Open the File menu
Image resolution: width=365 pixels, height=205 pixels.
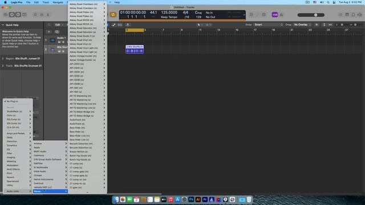28,2
